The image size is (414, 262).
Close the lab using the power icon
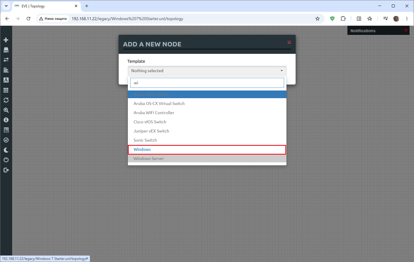point(6,160)
